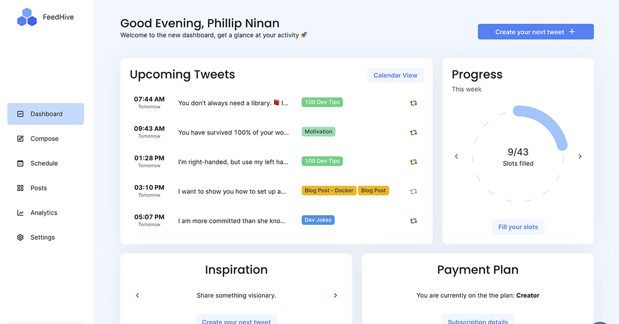The height and width of the screenshot is (324, 619).
Task: Click the Posts grid icon
Action: coord(21,188)
